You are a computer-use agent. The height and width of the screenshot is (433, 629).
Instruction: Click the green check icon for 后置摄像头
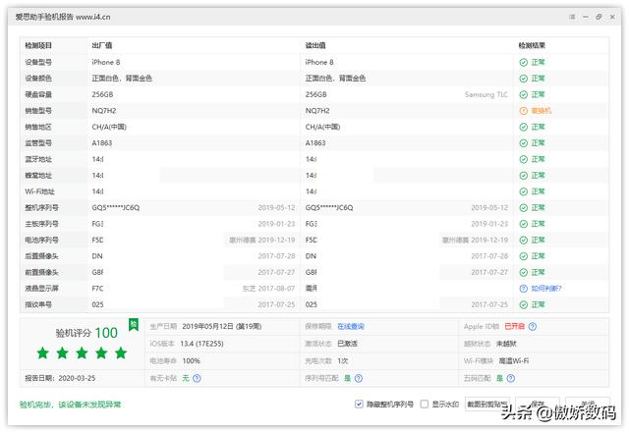point(524,256)
